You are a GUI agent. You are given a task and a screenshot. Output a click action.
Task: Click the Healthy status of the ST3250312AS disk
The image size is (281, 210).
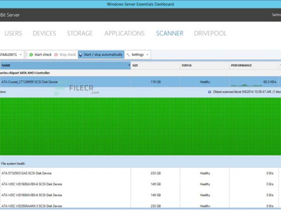[205, 173]
